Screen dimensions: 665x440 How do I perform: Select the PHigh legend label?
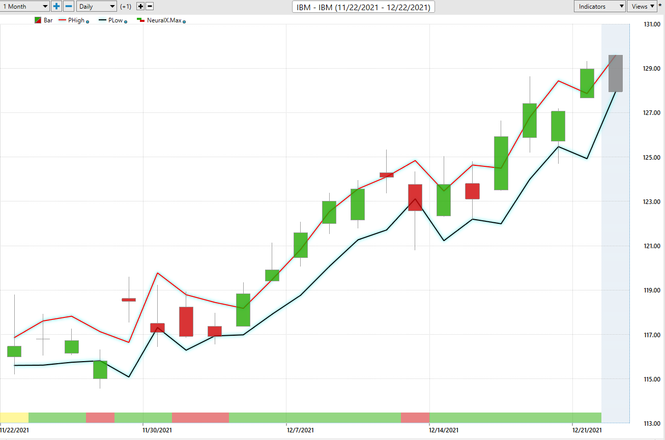point(76,21)
